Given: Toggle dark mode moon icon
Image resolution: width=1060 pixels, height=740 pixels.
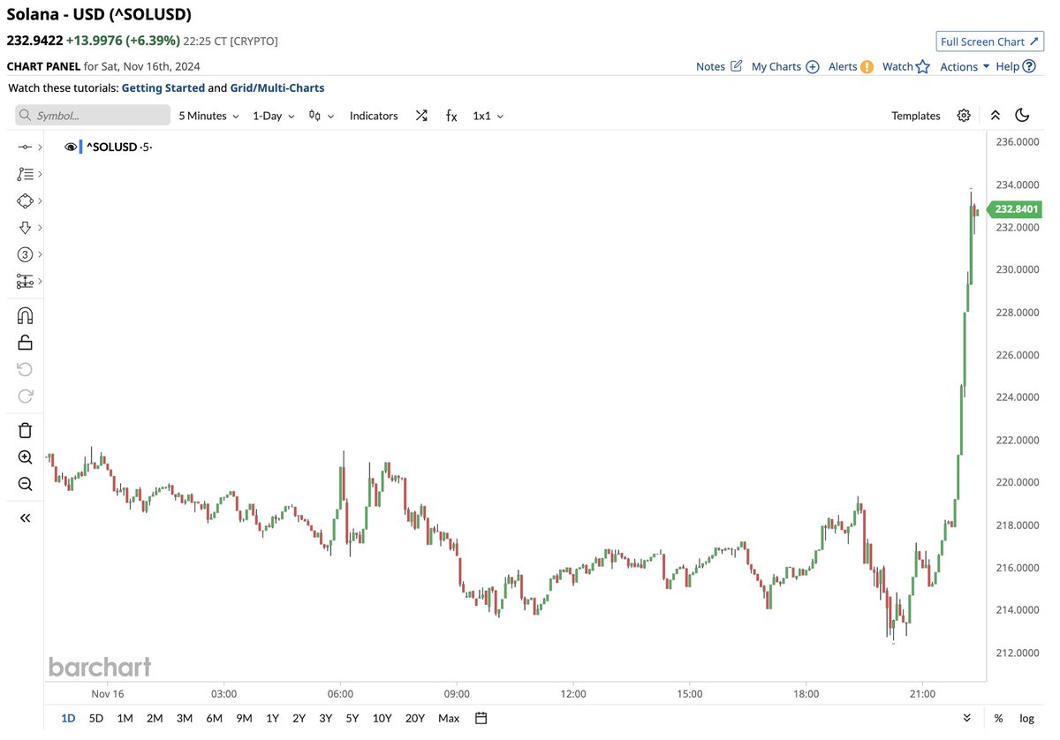Looking at the screenshot, I should [1023, 116].
